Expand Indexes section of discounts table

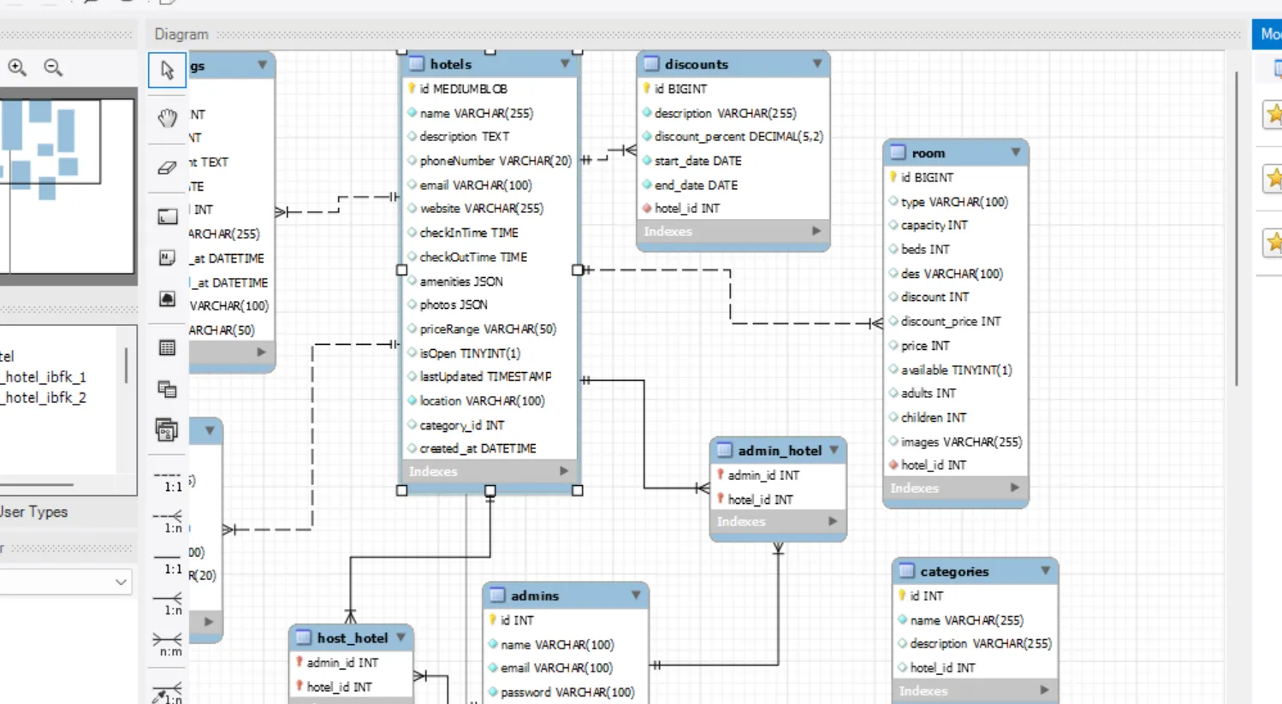[x=816, y=231]
